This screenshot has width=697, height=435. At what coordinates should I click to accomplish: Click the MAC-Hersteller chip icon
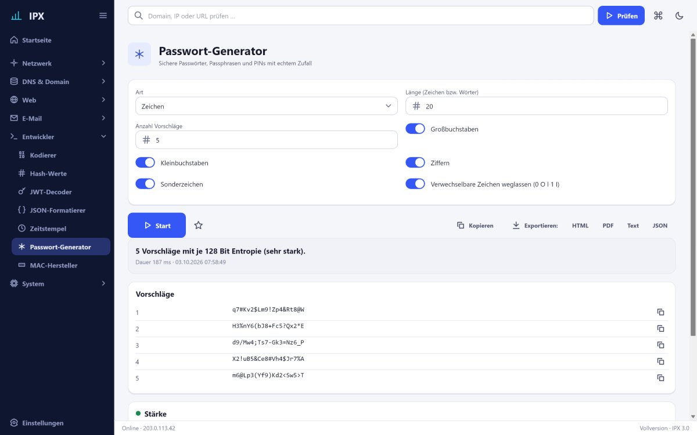22,265
